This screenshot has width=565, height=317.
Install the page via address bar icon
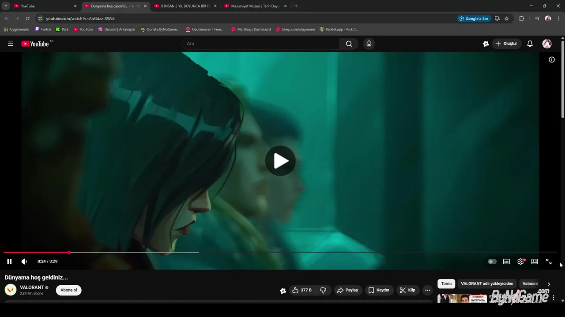(497, 18)
